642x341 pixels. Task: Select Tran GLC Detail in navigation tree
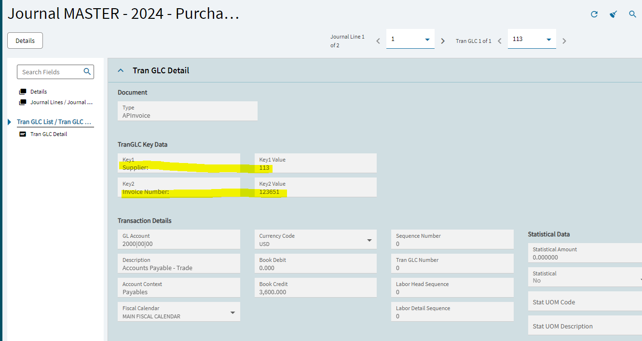[x=49, y=134]
